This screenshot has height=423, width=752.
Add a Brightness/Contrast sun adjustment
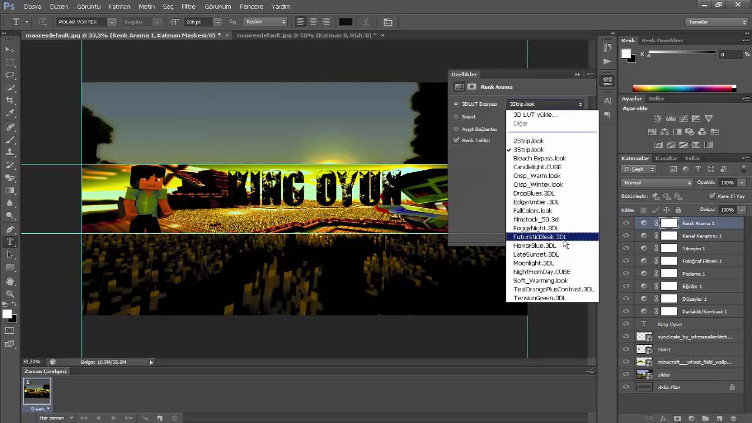tap(658, 119)
